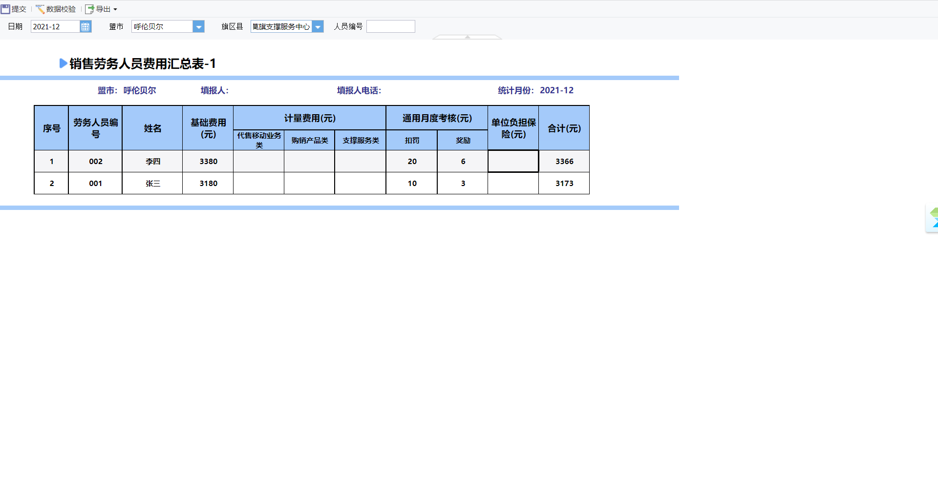Click the 合计 value 3173
The image size is (938, 499).
[x=564, y=183]
